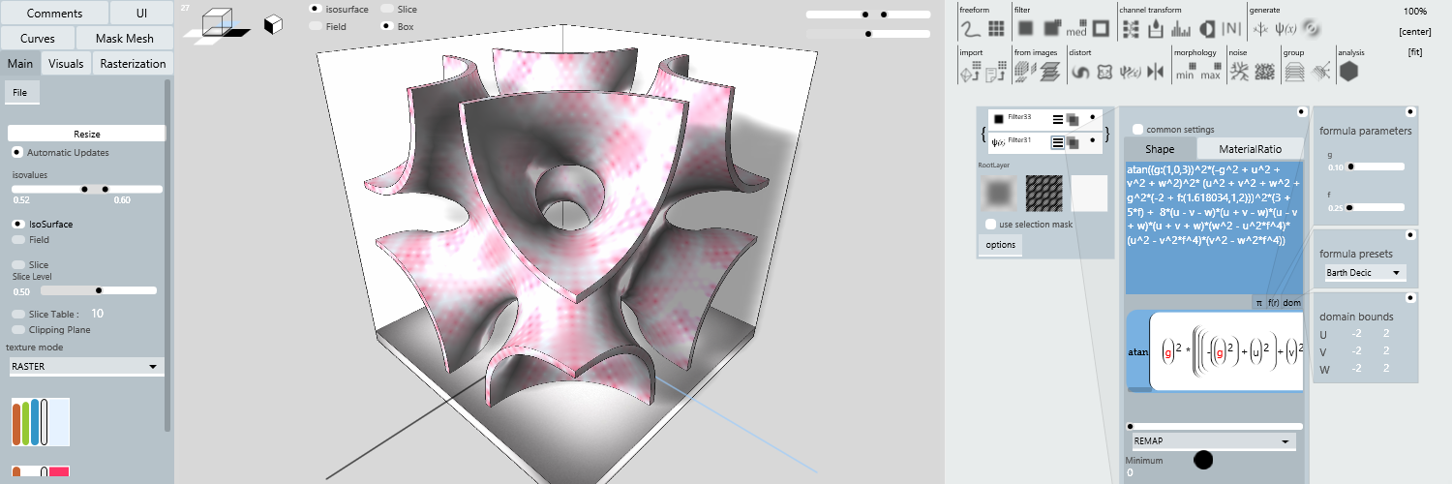Viewport: 1452px width, 484px height.
Task: Toggle isosurface display above the viewport
Action: pyautogui.click(x=315, y=9)
